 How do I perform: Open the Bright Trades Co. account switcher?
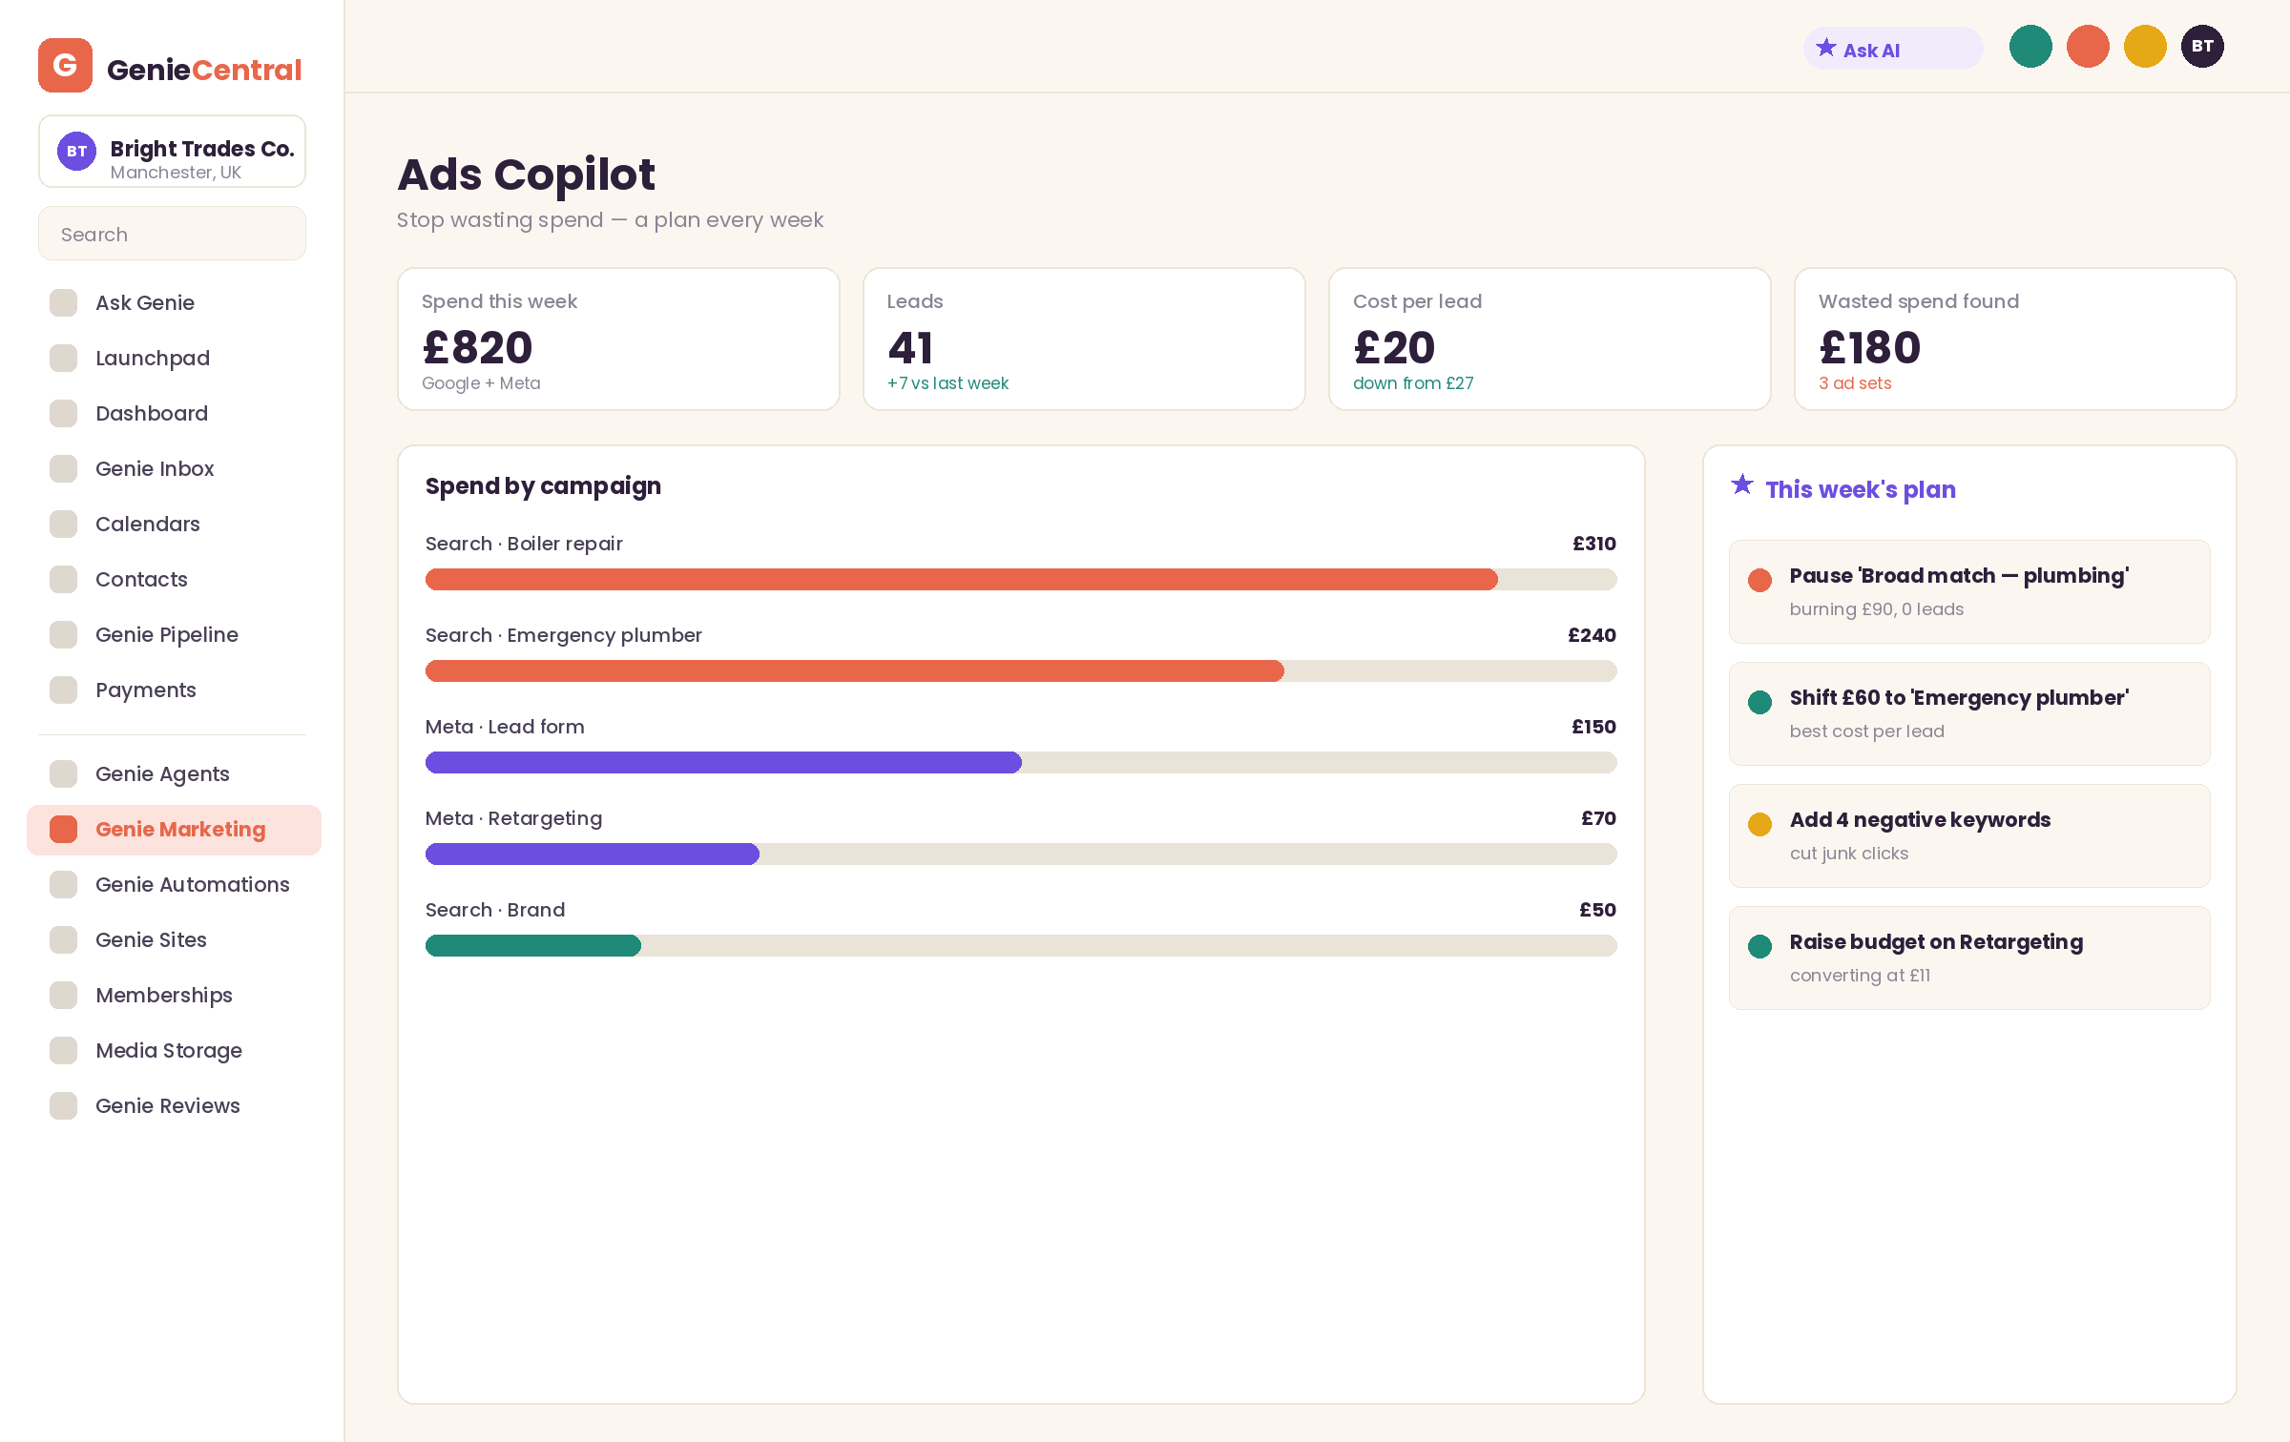coord(172,152)
